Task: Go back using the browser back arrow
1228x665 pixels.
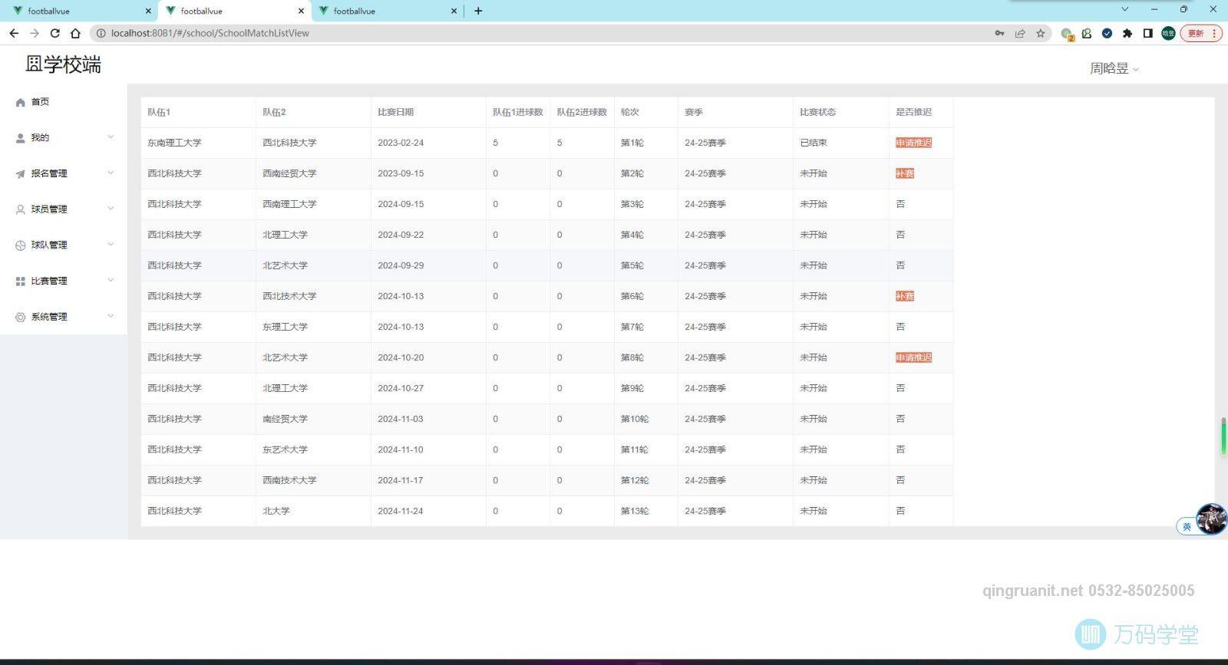Action: point(14,33)
